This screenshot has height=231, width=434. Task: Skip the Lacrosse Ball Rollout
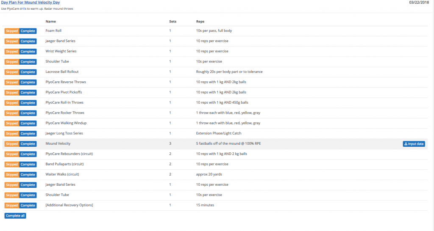point(12,72)
